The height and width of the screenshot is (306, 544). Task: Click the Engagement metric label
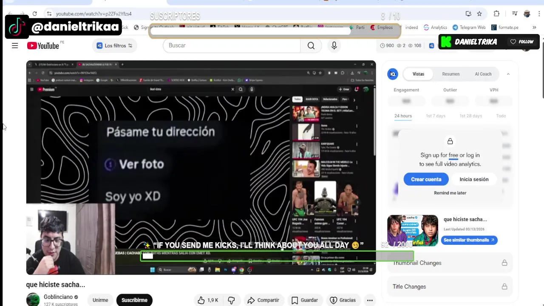coord(406,90)
